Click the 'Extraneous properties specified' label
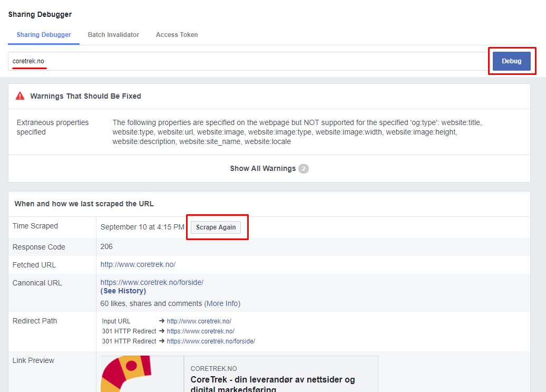This screenshot has width=546, height=392. coord(53,127)
